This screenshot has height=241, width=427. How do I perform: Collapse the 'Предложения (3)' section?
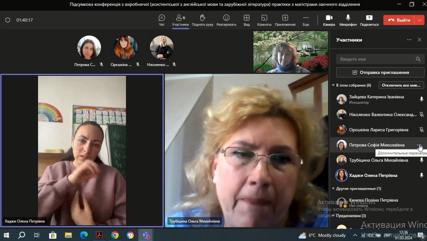pos(333,215)
